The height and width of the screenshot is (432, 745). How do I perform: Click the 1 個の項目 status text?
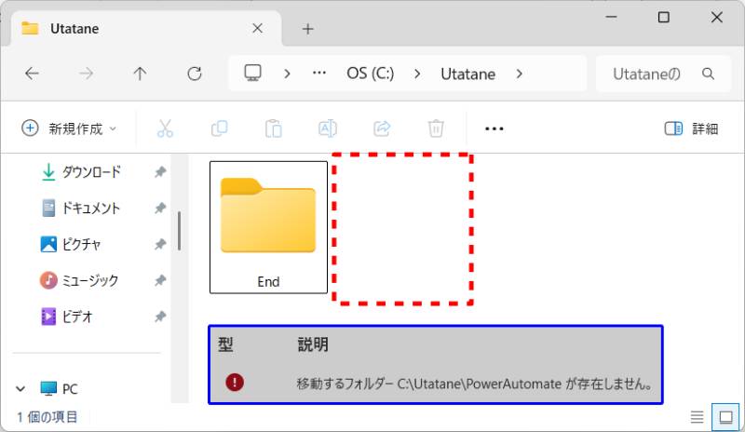pos(47,417)
